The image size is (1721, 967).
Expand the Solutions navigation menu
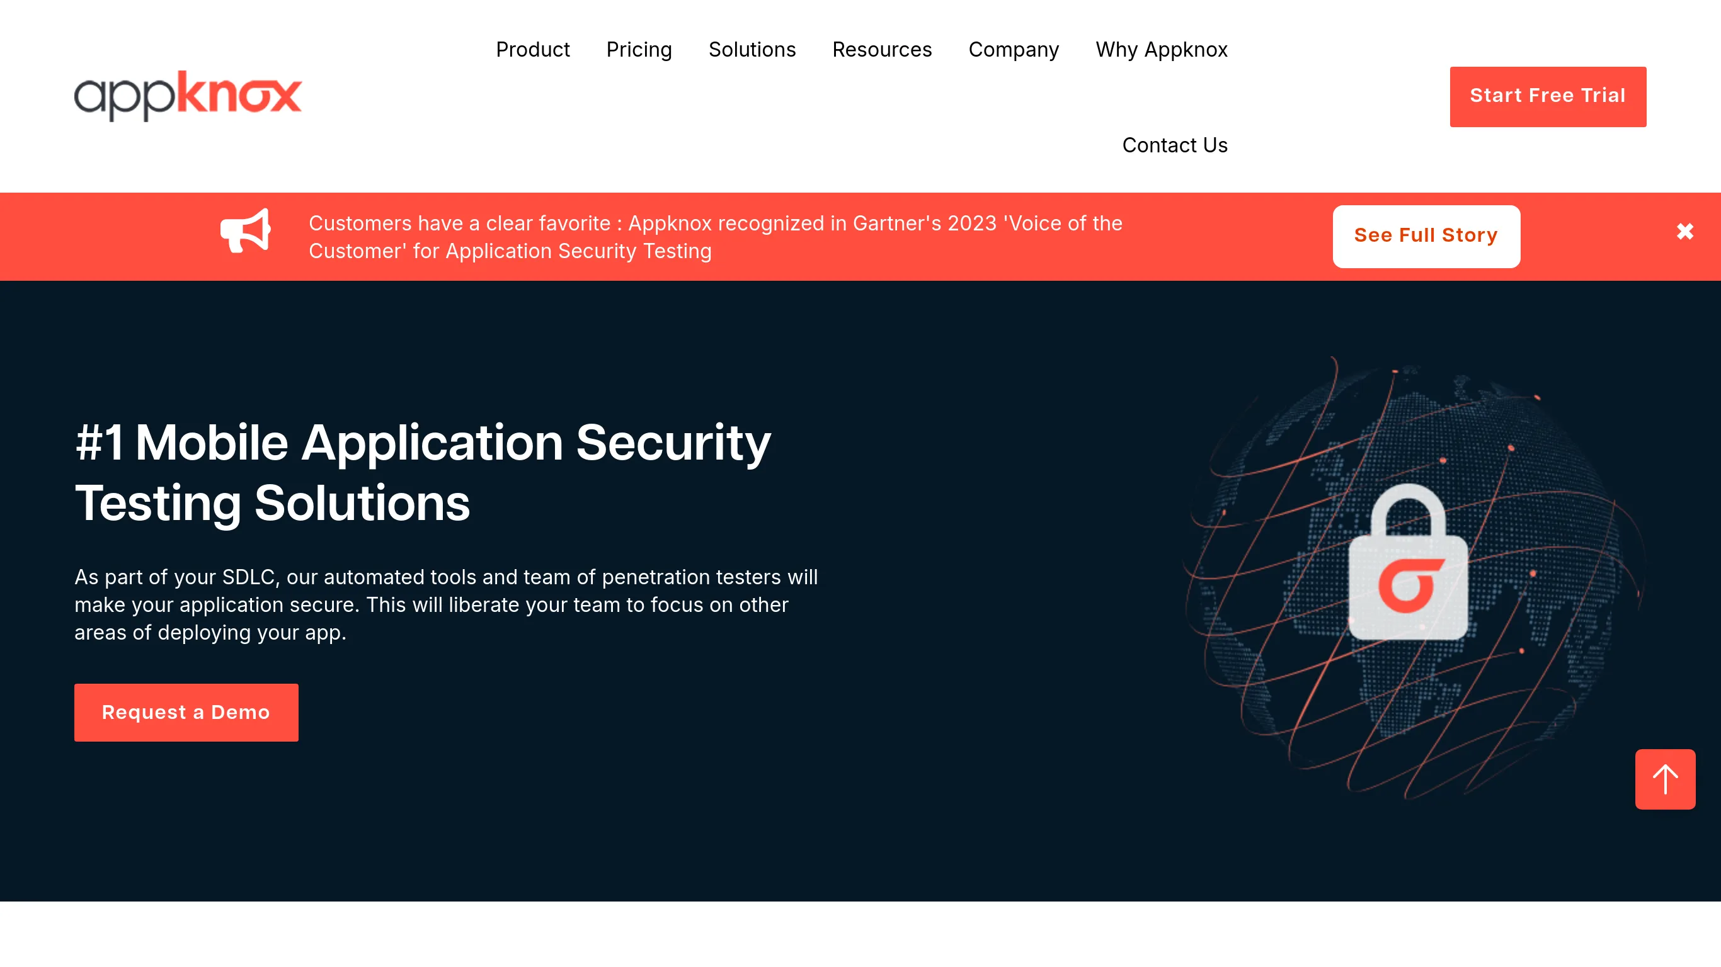(752, 48)
